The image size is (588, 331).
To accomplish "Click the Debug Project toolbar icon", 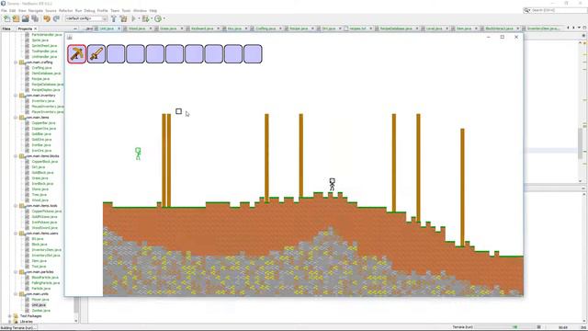I will point(145,18).
